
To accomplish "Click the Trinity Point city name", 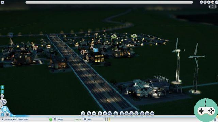I will pyautogui.click(x=23, y=119).
